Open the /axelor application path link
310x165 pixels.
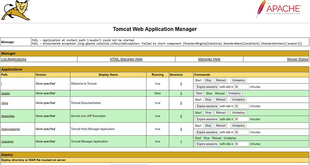[x=5, y=94]
